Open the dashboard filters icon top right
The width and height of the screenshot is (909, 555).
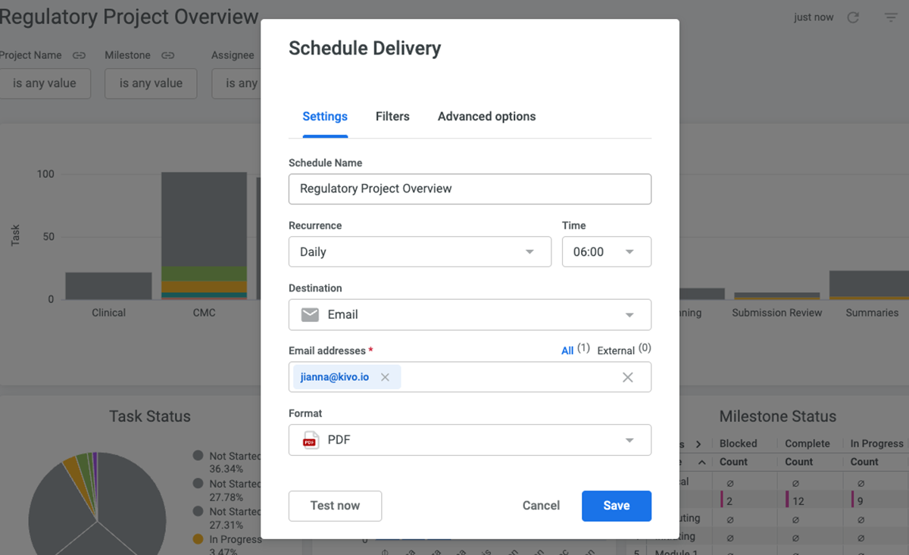(x=891, y=17)
